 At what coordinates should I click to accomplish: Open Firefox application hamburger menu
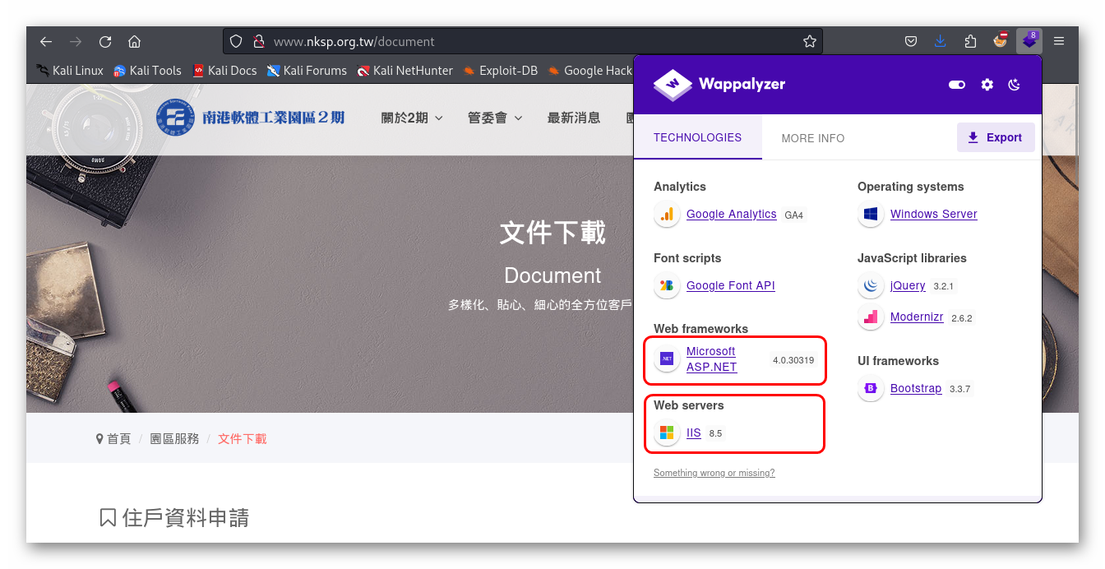pos(1059,41)
